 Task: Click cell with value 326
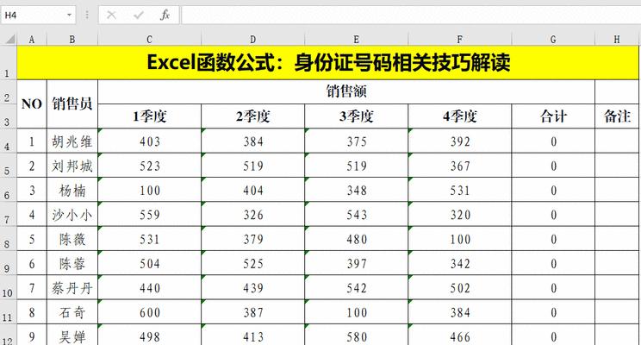252,215
